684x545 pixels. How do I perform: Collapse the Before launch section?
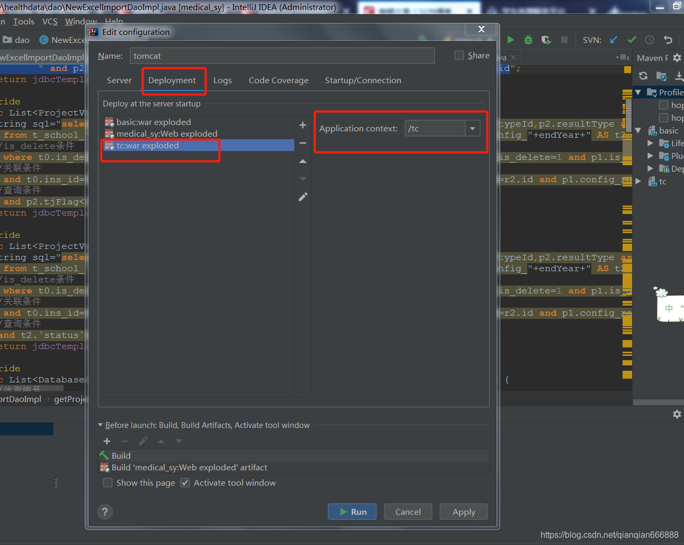[x=101, y=425]
